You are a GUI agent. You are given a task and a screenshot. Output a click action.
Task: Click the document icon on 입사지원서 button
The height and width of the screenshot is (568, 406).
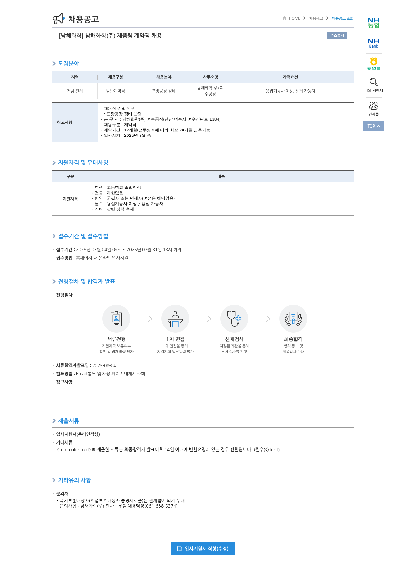[x=180, y=549]
